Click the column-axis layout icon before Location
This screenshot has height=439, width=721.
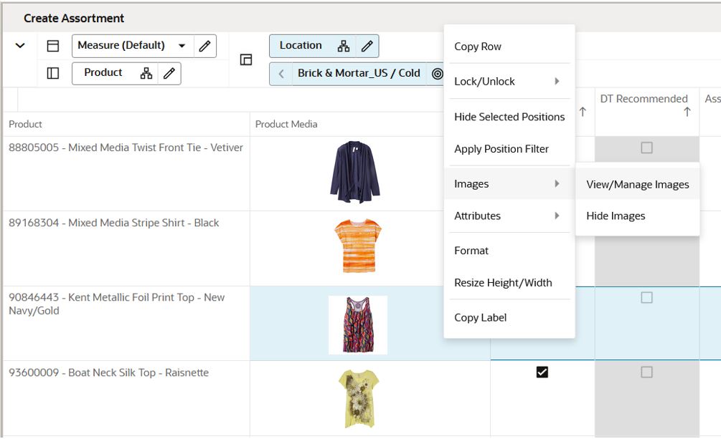(246, 59)
